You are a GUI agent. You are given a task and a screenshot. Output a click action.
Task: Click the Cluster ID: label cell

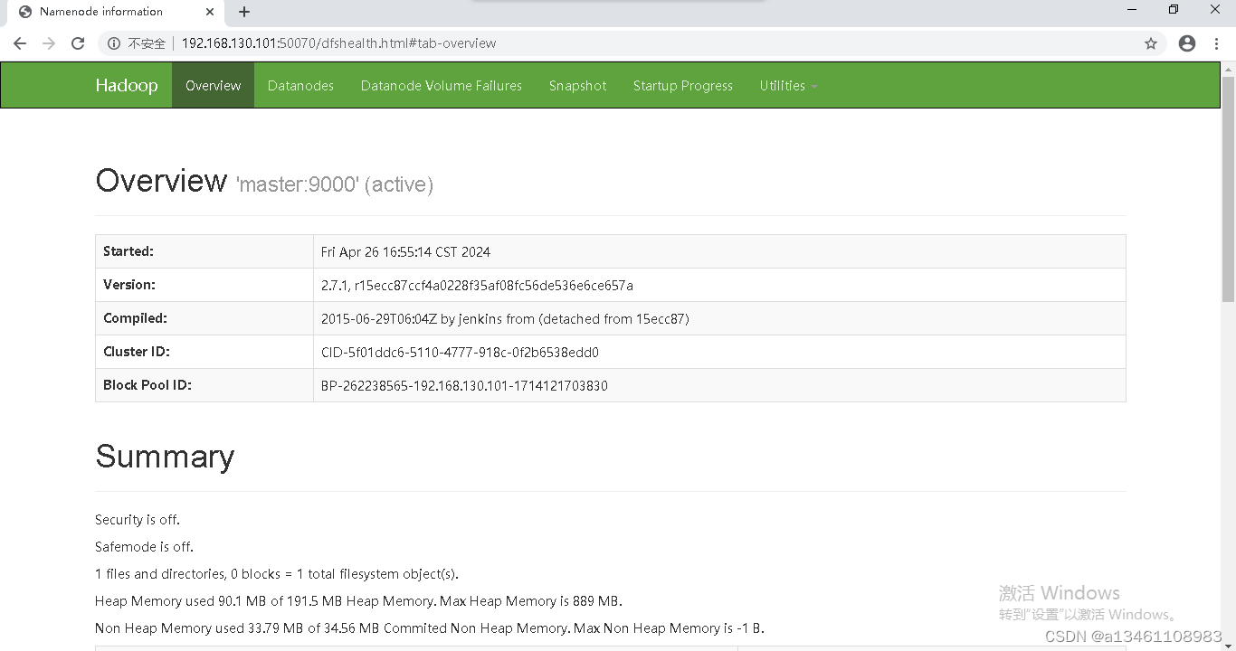coord(204,352)
